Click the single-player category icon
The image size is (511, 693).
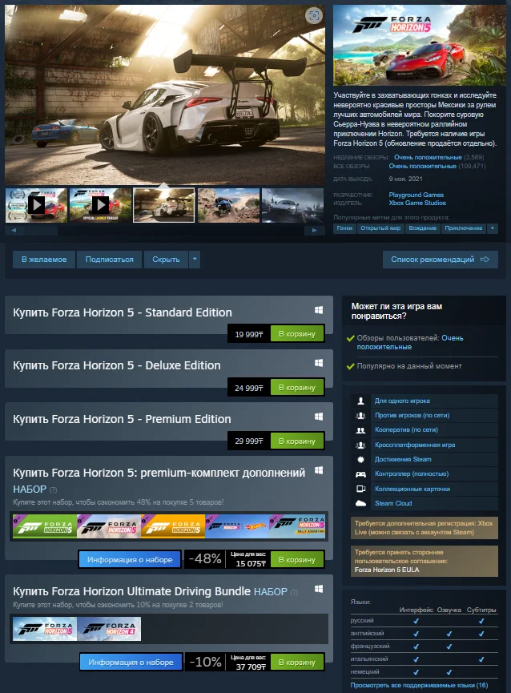click(x=360, y=401)
